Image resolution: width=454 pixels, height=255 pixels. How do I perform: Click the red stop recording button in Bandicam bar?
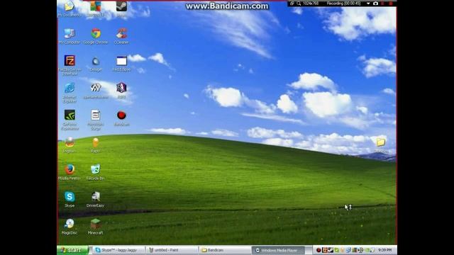[x=391, y=4]
